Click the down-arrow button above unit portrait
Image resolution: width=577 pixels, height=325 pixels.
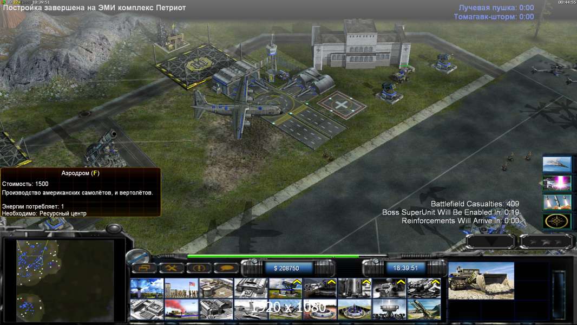click(490, 242)
